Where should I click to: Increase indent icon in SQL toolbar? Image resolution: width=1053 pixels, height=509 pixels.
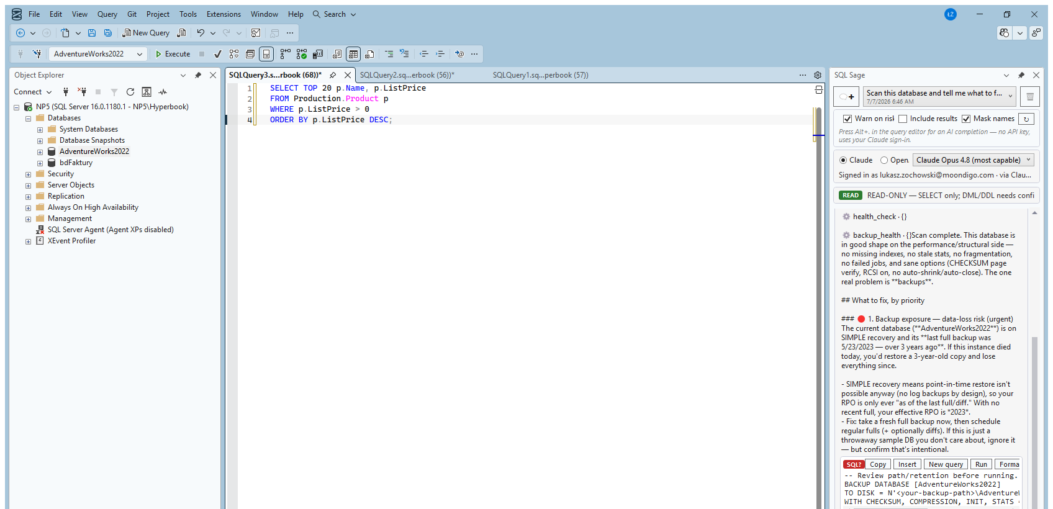click(x=440, y=54)
